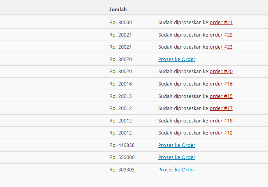Open the order #20 link
The height and width of the screenshot is (187, 268).
221,72
